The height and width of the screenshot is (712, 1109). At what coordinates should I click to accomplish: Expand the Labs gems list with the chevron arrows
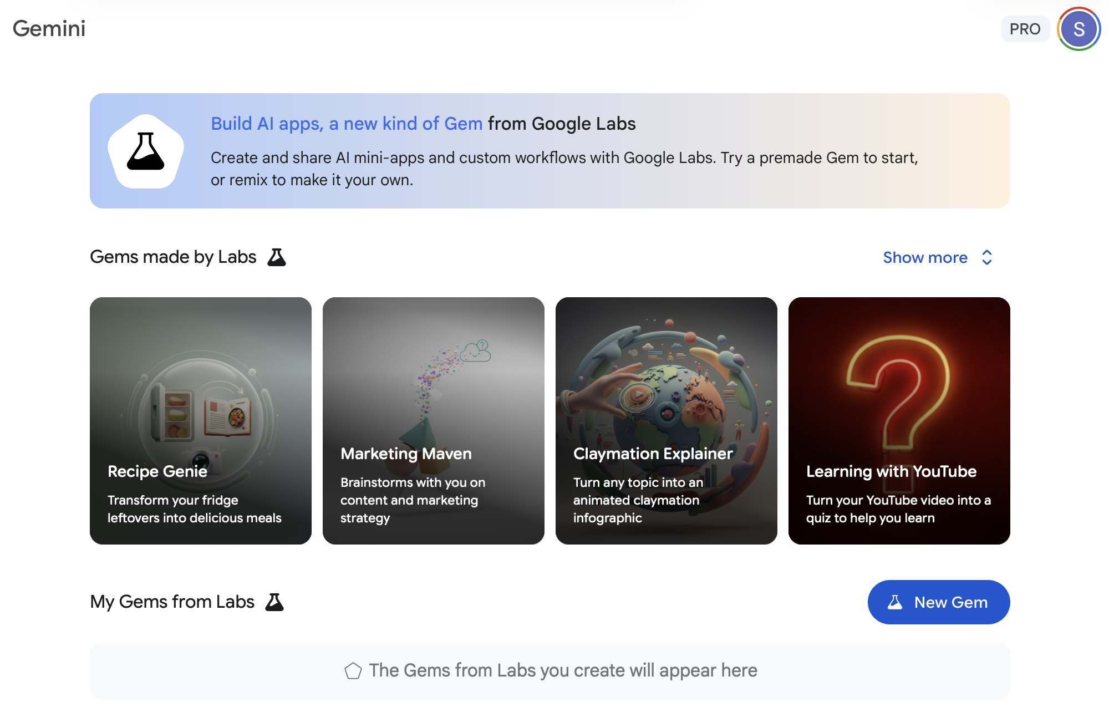click(987, 257)
